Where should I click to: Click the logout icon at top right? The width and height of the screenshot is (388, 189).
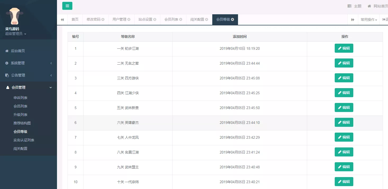[385, 19]
